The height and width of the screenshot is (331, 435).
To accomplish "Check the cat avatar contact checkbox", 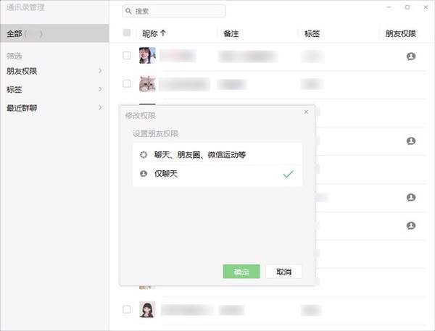I will (x=127, y=84).
